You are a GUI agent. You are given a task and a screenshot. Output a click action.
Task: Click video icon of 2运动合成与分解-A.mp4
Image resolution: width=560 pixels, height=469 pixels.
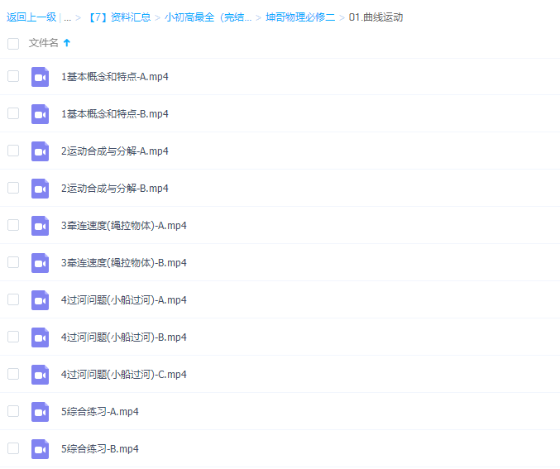41,151
